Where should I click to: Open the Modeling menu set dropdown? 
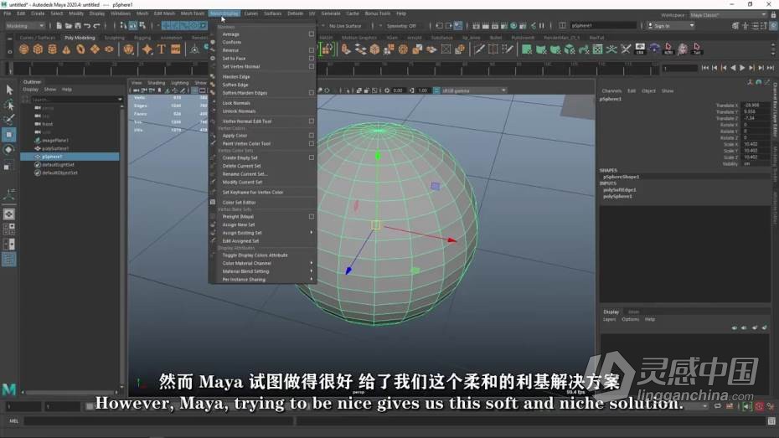point(25,25)
